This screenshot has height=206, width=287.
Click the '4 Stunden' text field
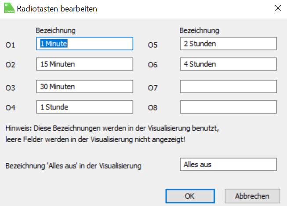click(x=228, y=64)
